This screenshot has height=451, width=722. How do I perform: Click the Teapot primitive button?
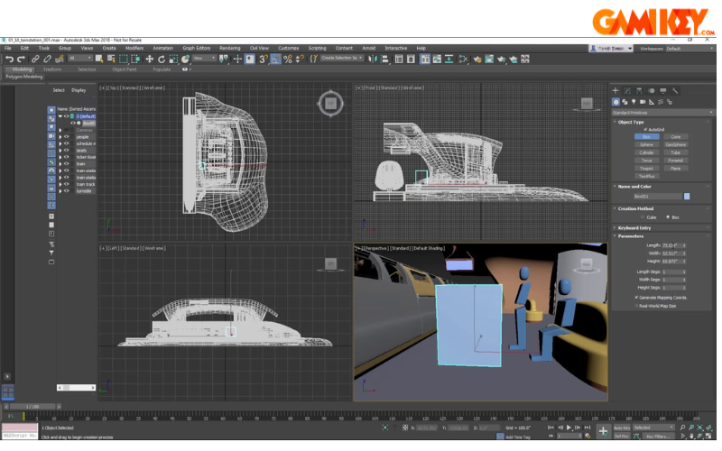pos(646,169)
